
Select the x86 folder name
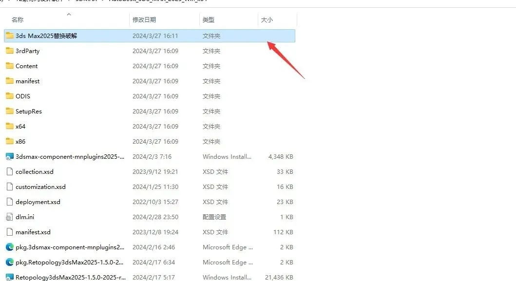20,142
